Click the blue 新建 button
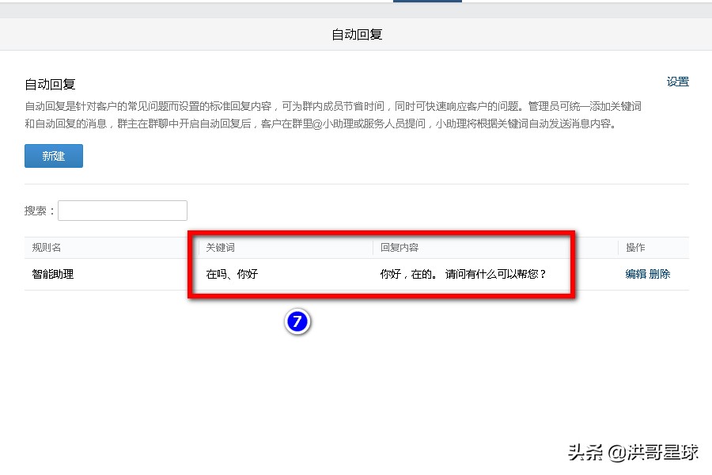The width and height of the screenshot is (712, 475). tap(53, 156)
